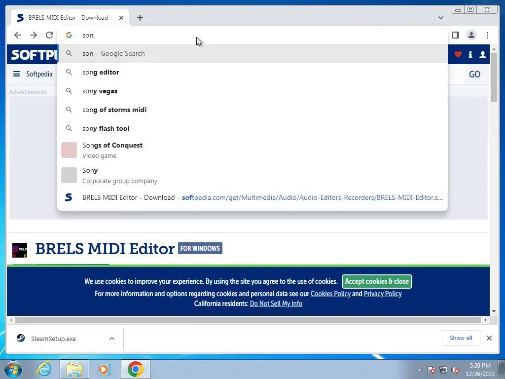The height and width of the screenshot is (379, 505).
Task: Click the horizontal scrollbar right arrow
Action: (x=486, y=320)
